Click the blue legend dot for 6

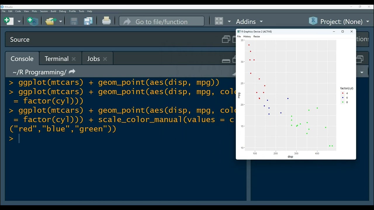click(343, 98)
